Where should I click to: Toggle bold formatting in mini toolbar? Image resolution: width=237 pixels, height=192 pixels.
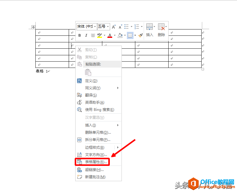[80, 35]
